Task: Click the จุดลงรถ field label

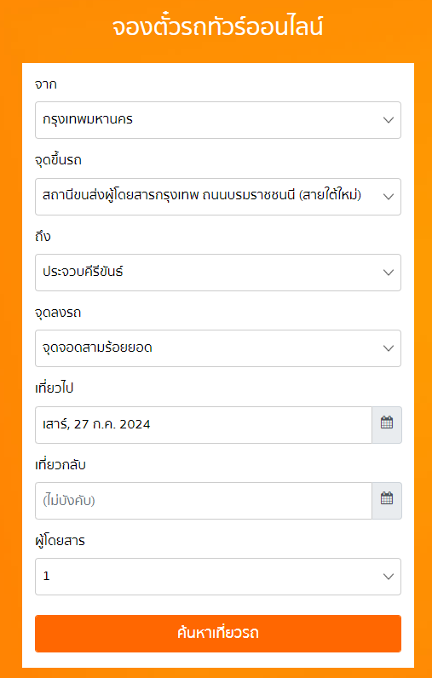Action: coord(58,313)
